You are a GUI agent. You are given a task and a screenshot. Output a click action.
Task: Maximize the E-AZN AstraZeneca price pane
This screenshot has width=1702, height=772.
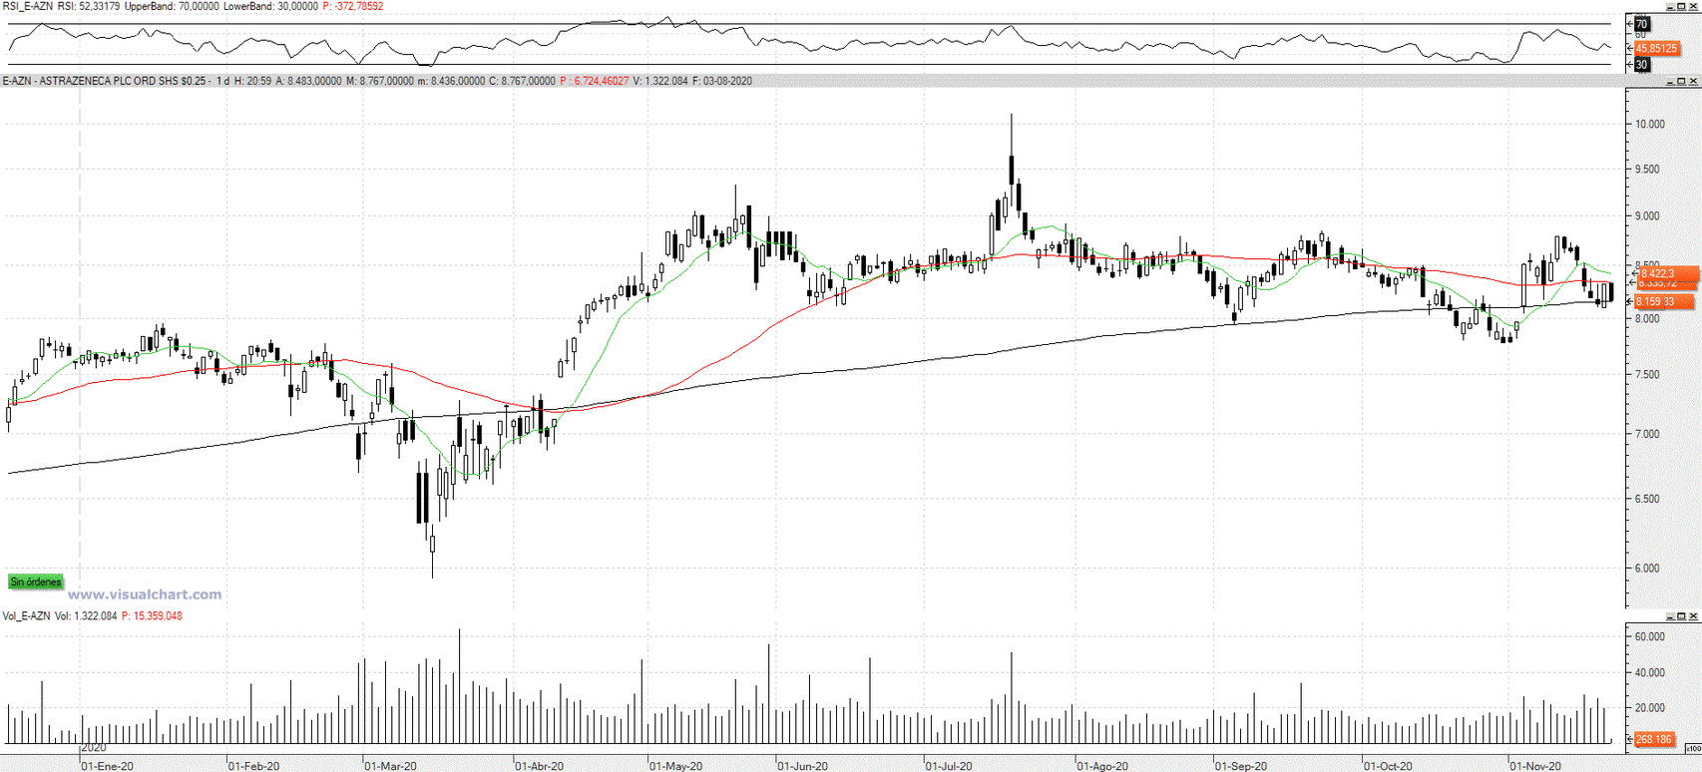coord(1681,81)
